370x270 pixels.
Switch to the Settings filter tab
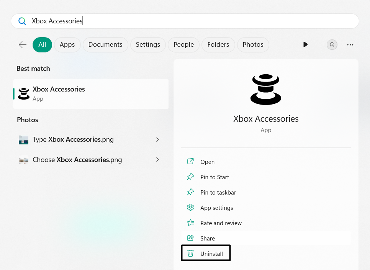pos(148,44)
